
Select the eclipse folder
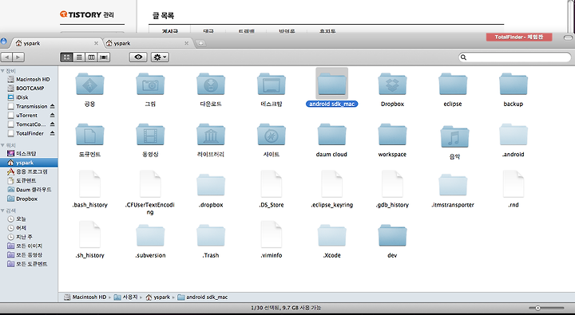pos(453,84)
